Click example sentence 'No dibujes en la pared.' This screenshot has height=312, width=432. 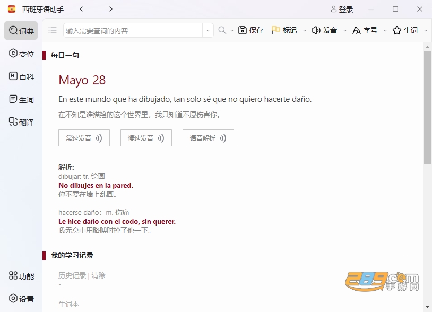pos(96,185)
